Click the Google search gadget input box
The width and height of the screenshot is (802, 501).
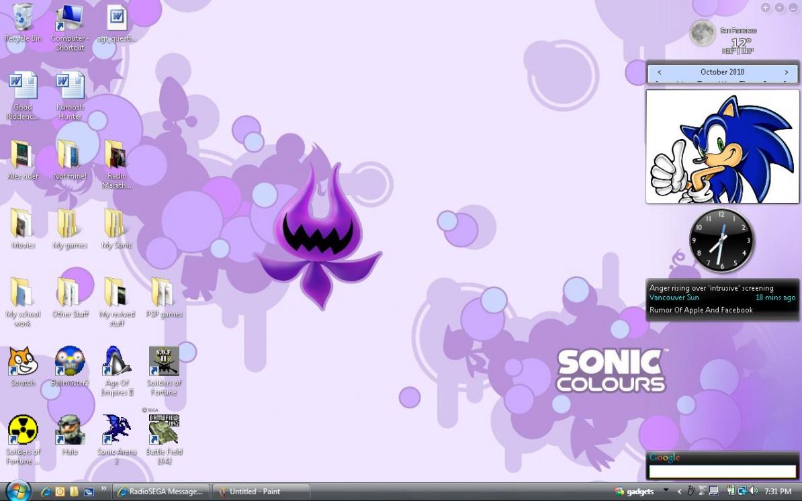pos(722,471)
